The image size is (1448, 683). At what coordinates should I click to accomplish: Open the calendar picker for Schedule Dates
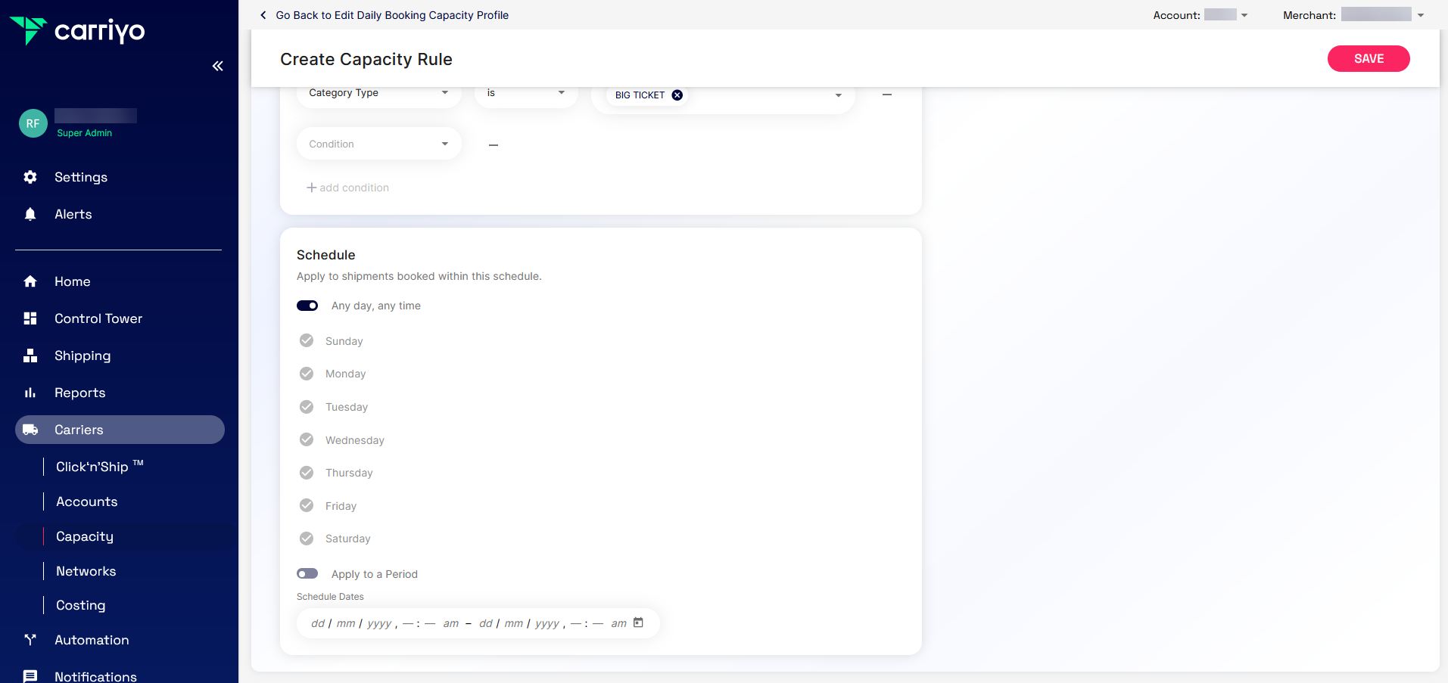(638, 622)
